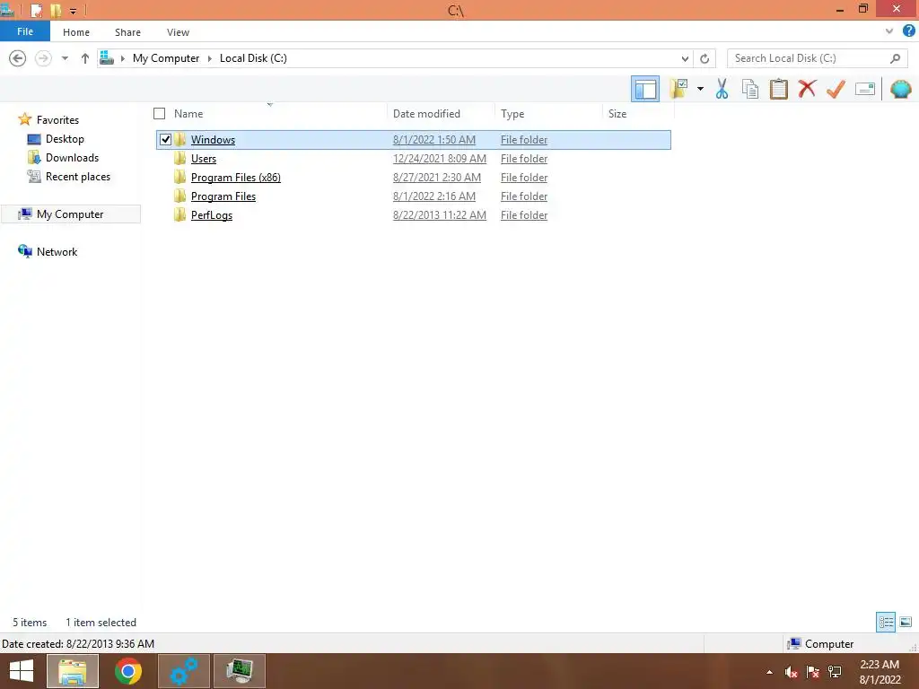Open the dropdown arrow beside folder options icon
The width and height of the screenshot is (919, 689).
[700, 89]
